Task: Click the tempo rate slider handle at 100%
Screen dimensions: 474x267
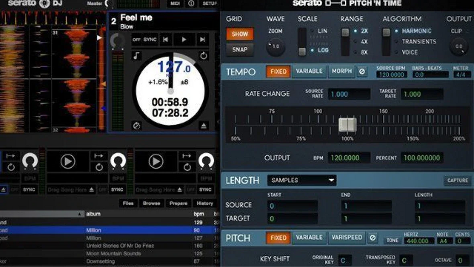Action: (347, 125)
